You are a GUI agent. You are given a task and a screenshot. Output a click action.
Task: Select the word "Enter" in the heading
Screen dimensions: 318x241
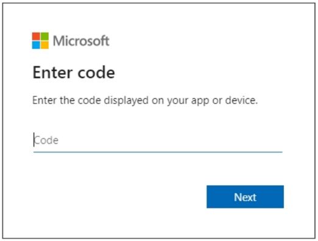tap(52, 72)
